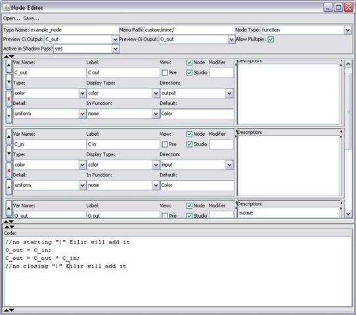Move the O_out variable up

tap(9, 208)
